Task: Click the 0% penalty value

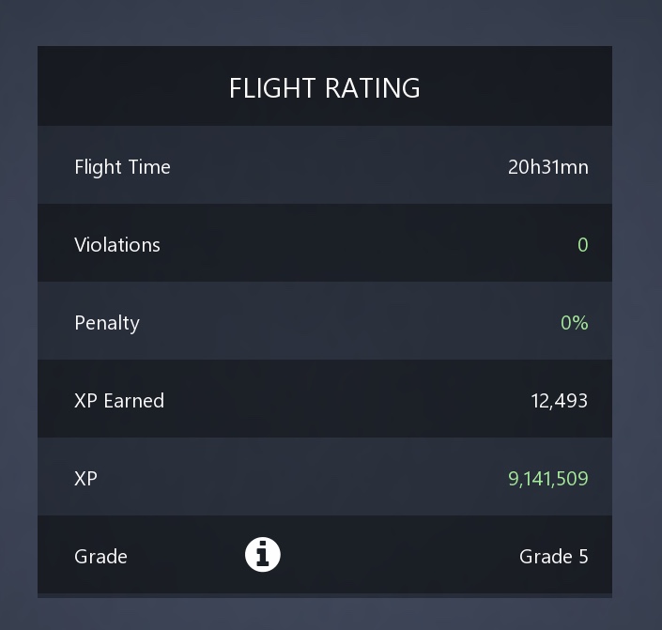Action: [x=574, y=323]
